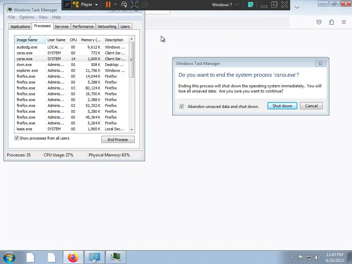The height and width of the screenshot is (264, 352).
Task: Pause the virtual machine with the orange pause icon
Action: click(x=108, y=4)
